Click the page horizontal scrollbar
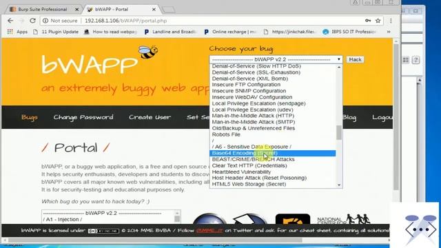This screenshot has height=248, width=441. pos(154,240)
